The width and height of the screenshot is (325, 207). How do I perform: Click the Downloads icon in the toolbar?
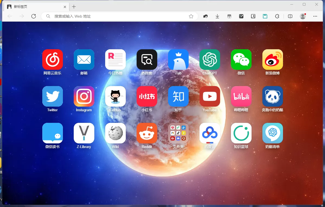point(217,16)
